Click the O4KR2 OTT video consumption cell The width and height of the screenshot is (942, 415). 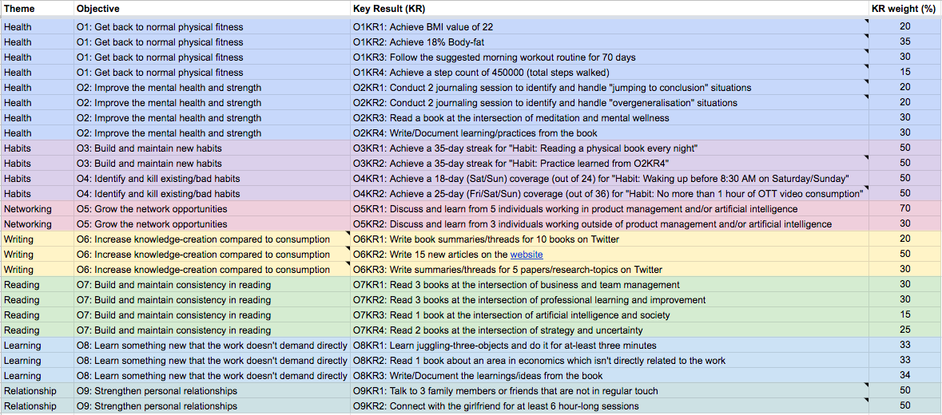tap(608, 194)
